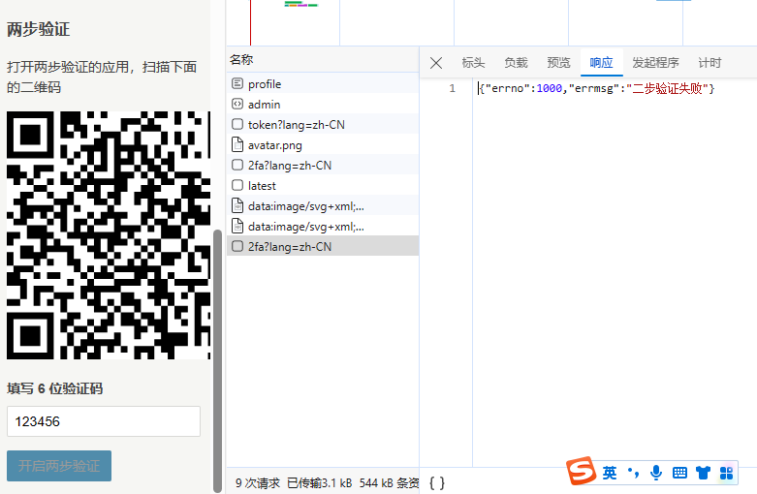Switch to the 负载 tab
Image resolution: width=757 pixels, height=494 pixels.
point(516,63)
